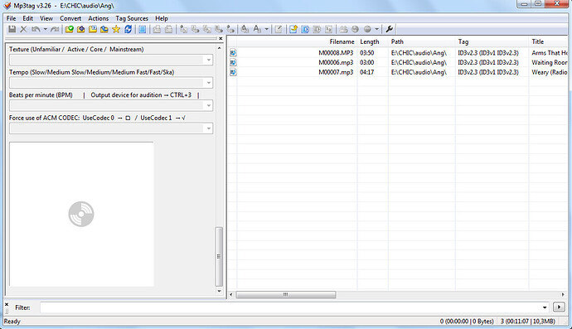Click the Add directory folder icon

81,29
